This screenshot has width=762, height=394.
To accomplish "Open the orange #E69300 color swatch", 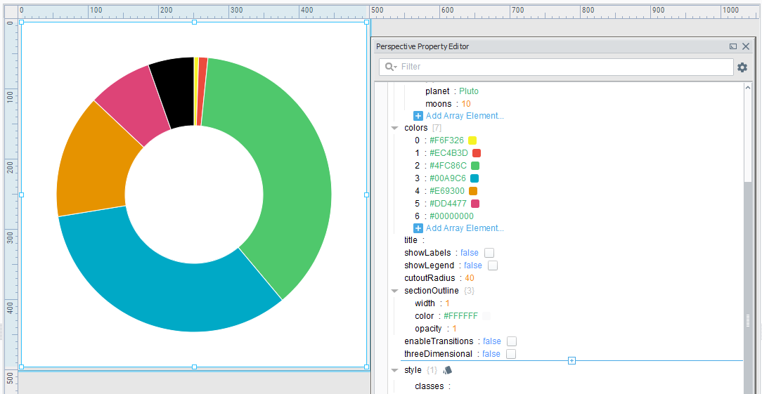I will [x=473, y=191].
